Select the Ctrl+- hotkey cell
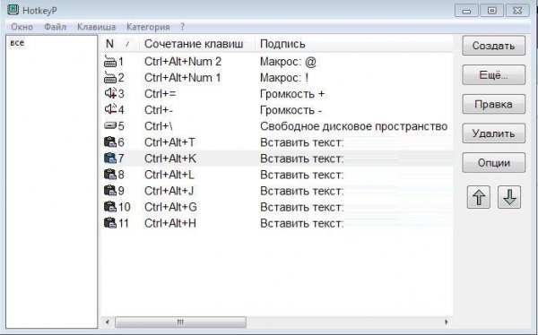This screenshot has height=335, width=538. (x=159, y=110)
